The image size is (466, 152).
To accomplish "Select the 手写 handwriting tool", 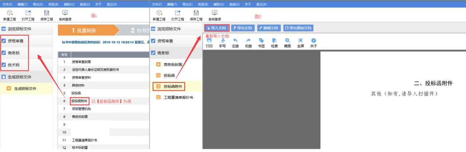I will click(x=222, y=43).
